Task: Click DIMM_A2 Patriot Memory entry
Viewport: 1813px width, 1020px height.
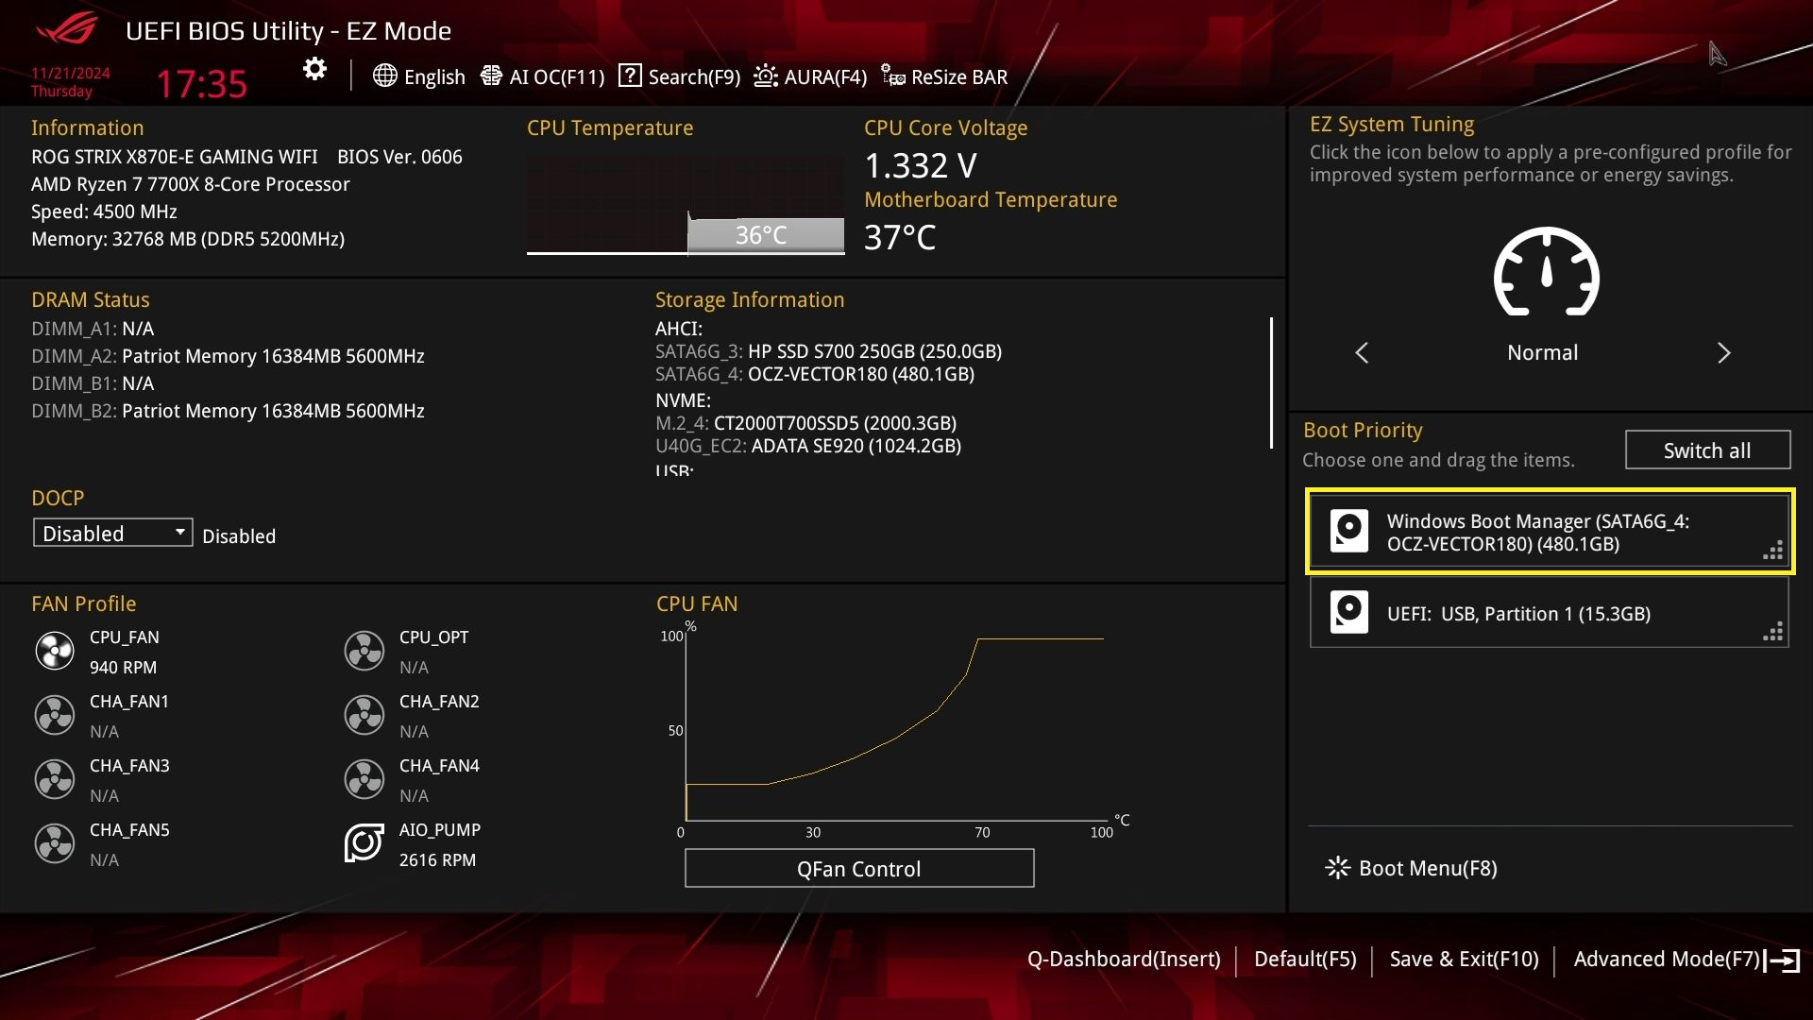Action: (x=228, y=356)
